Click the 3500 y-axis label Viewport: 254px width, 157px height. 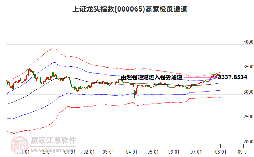point(248,67)
